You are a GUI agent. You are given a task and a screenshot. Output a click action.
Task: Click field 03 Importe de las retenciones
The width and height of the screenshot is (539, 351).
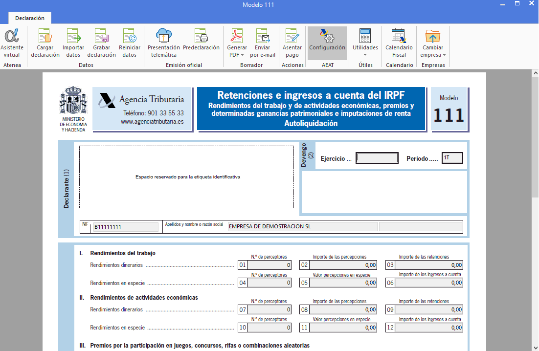[428, 265]
